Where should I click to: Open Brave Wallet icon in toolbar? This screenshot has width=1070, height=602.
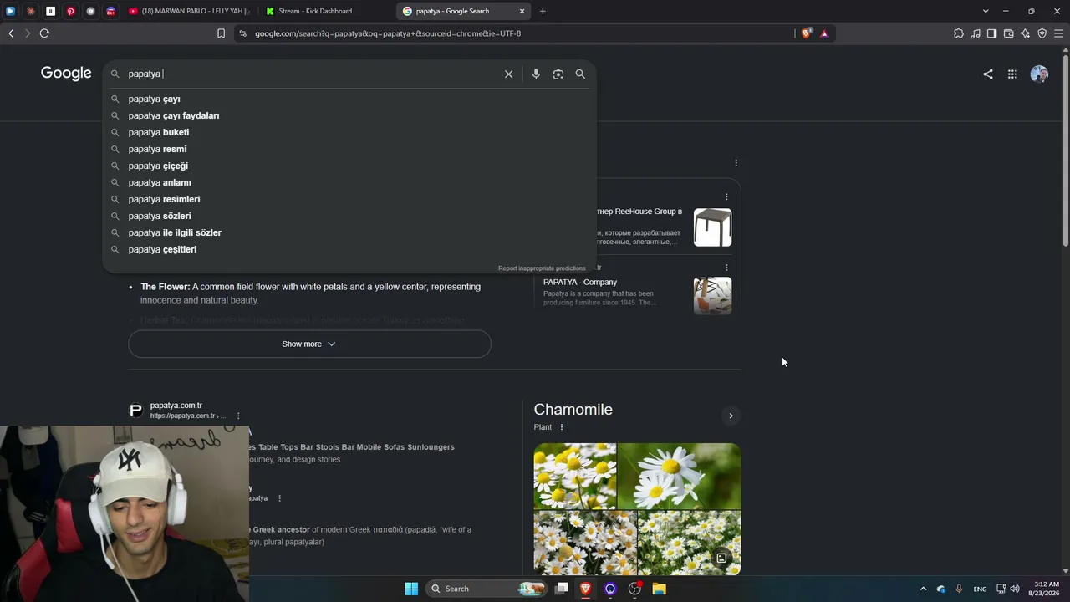tap(1008, 33)
